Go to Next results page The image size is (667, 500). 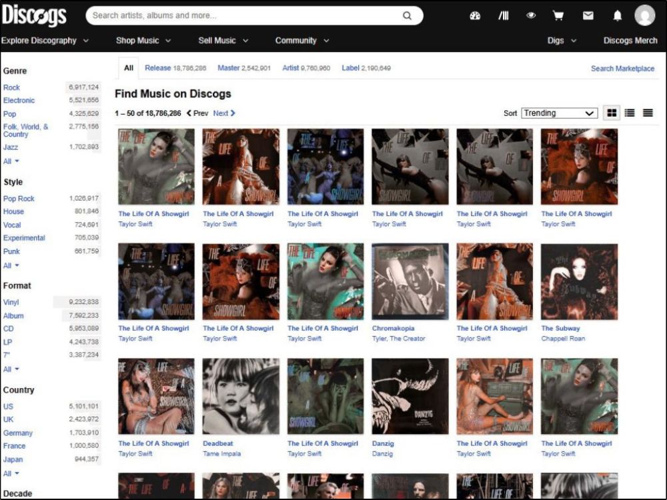point(224,113)
